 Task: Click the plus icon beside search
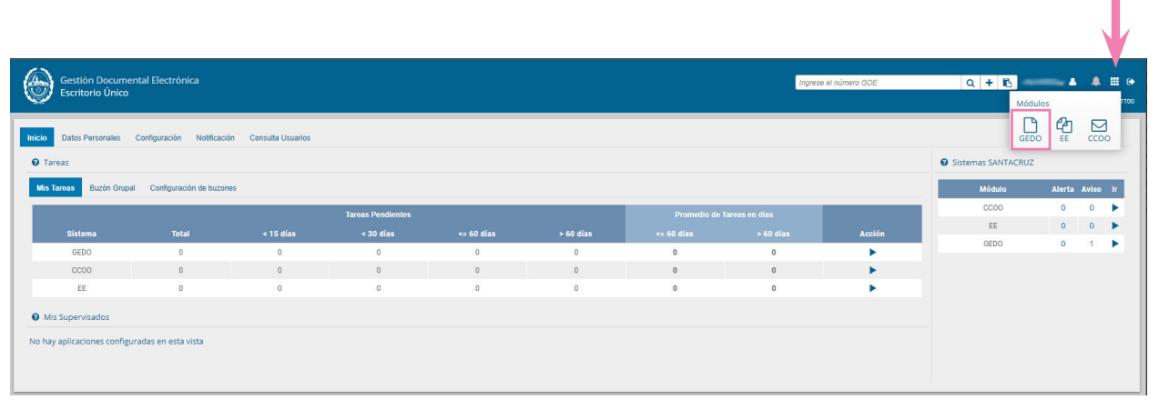pos(990,83)
